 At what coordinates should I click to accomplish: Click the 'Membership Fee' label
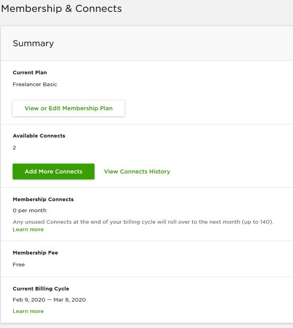35,253
